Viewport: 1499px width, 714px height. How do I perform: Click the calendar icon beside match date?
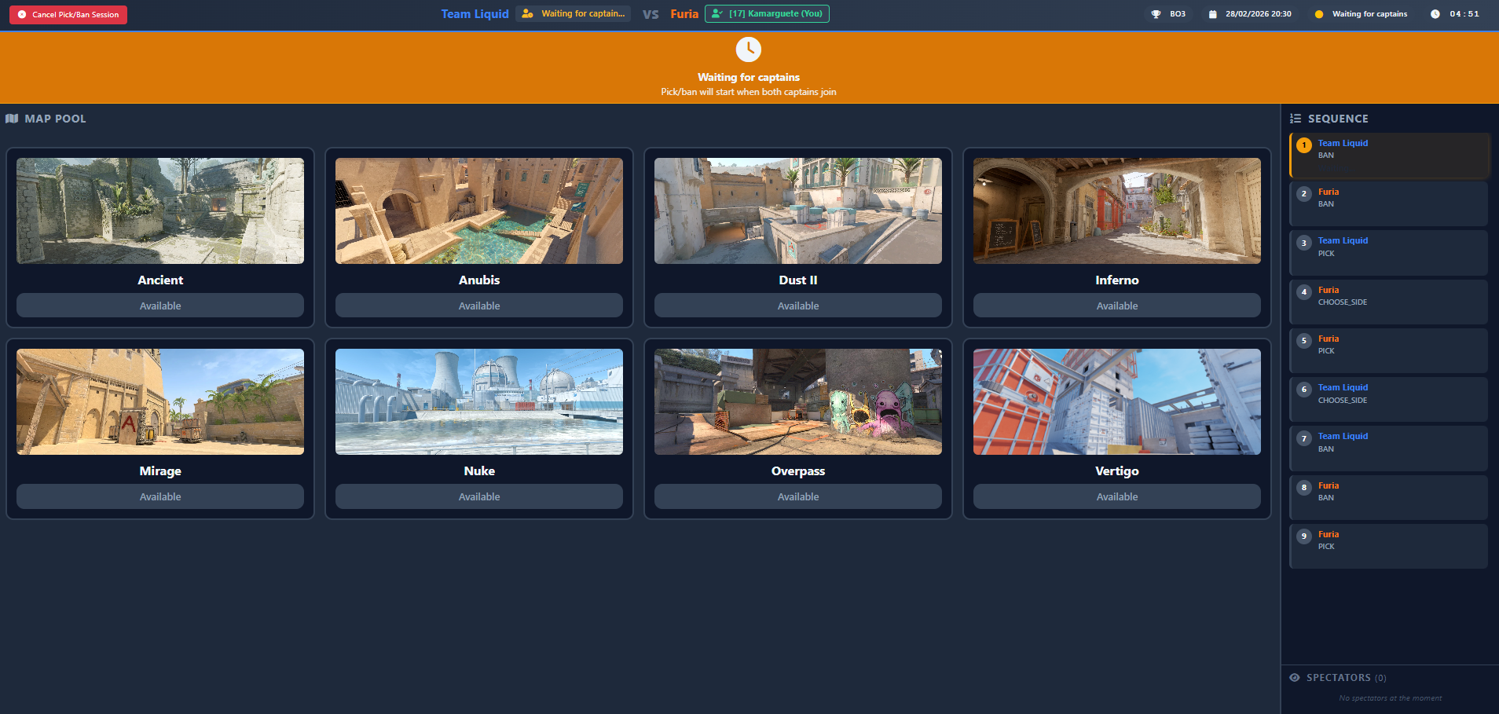coord(1212,14)
